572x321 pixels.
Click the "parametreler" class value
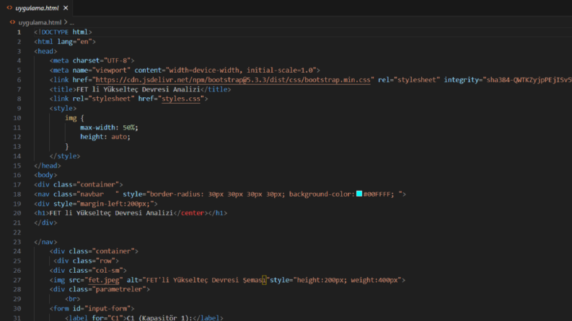coord(120,289)
